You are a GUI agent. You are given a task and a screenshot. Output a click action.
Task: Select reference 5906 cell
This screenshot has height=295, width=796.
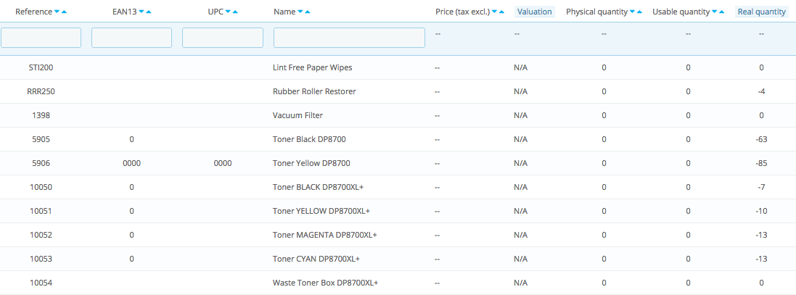click(x=41, y=163)
